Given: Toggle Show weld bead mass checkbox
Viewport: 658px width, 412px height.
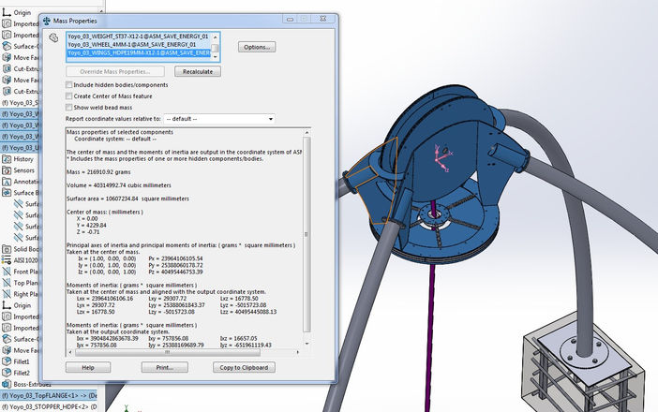Looking at the screenshot, I should click(68, 108).
